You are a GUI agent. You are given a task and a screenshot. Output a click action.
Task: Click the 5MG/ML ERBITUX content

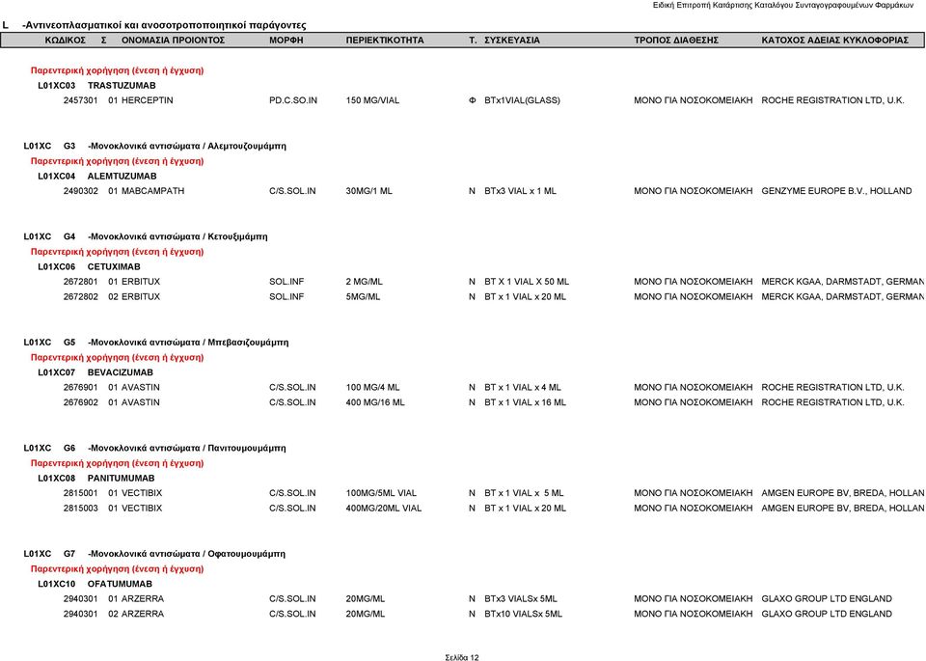364,296
